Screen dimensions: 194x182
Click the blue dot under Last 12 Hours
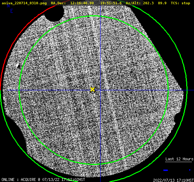(190, 170)
